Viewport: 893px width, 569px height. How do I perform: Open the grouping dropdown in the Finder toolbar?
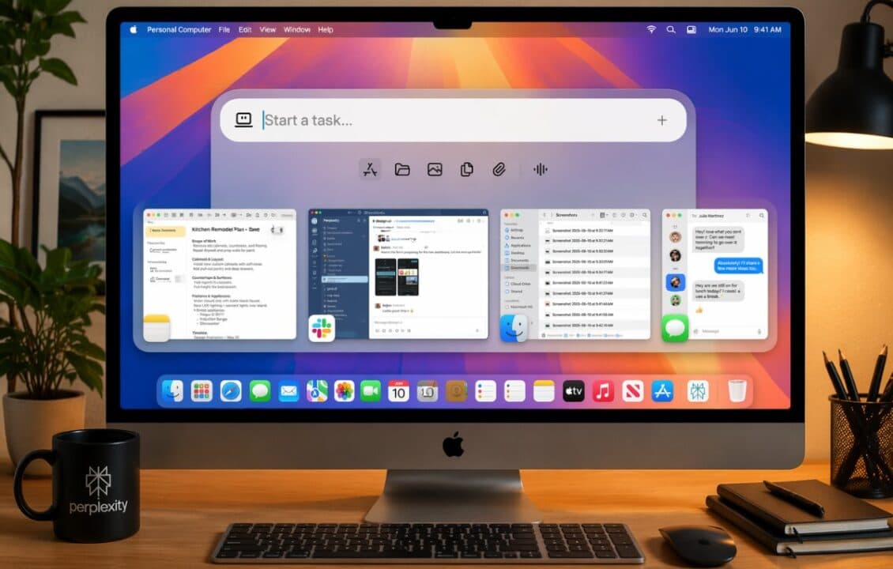pyautogui.click(x=614, y=214)
